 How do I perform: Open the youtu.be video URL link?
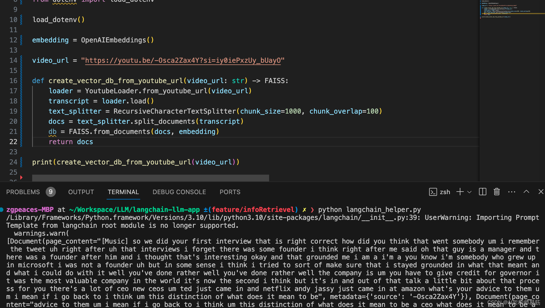point(183,60)
